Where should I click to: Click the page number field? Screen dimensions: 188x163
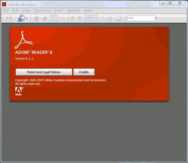tap(53, 18)
